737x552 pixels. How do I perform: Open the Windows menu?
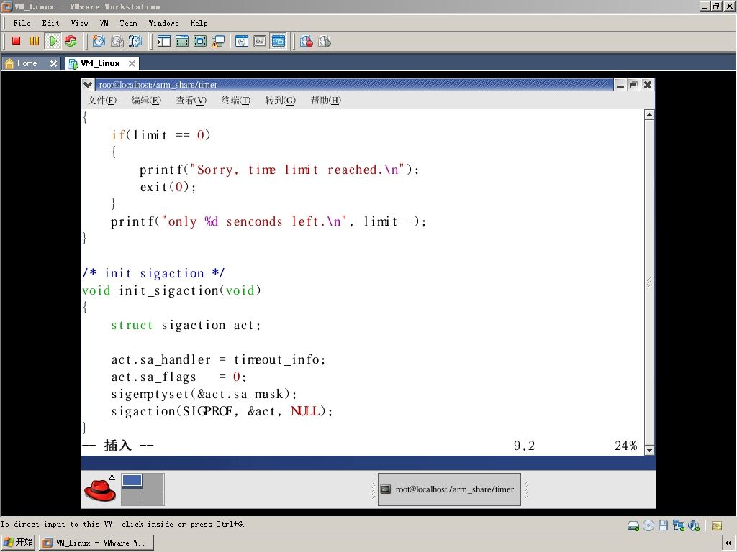[x=163, y=23]
